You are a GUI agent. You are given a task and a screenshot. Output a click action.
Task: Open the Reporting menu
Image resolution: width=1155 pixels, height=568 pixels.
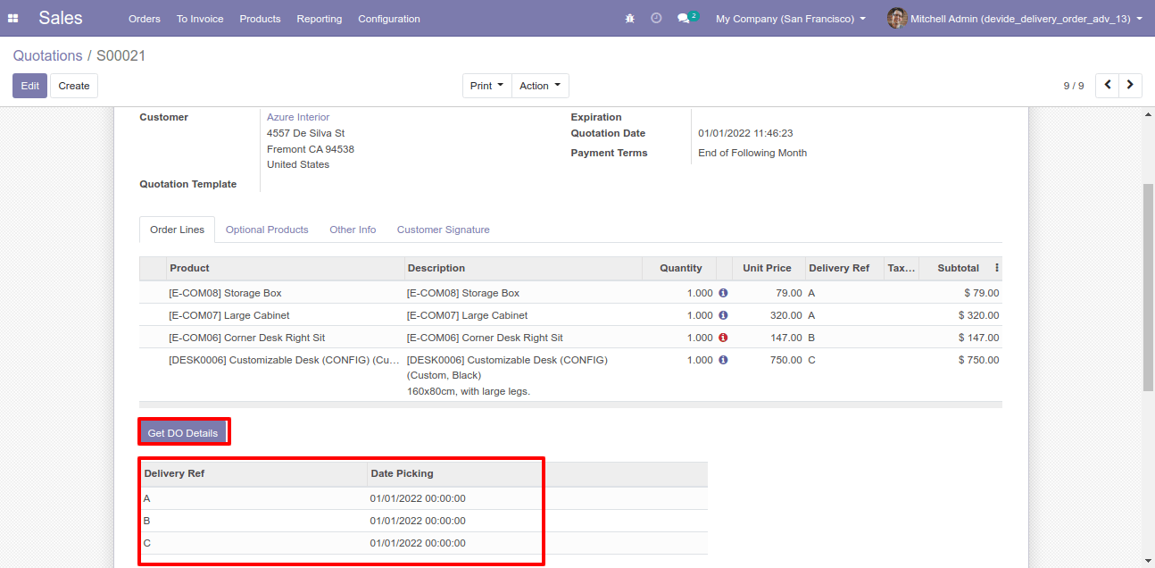point(320,19)
